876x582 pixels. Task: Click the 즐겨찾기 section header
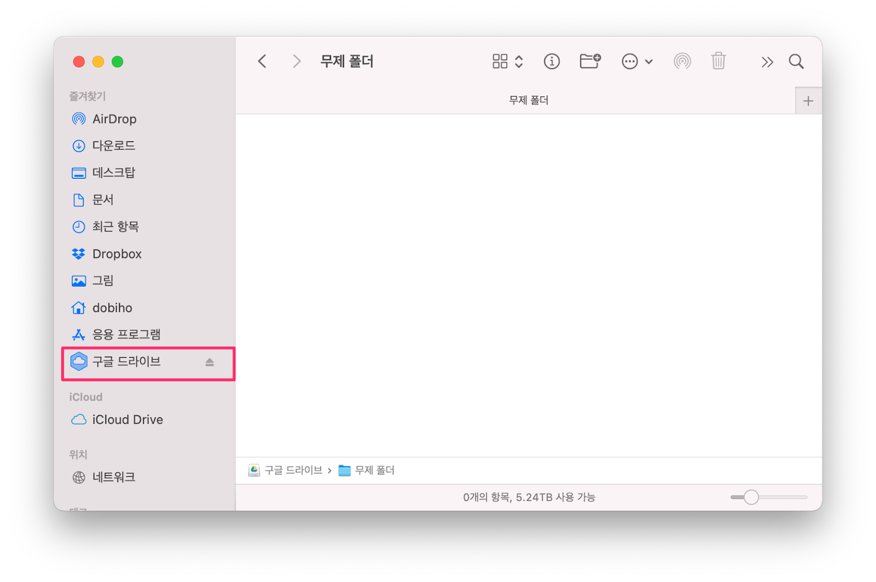[x=87, y=96]
